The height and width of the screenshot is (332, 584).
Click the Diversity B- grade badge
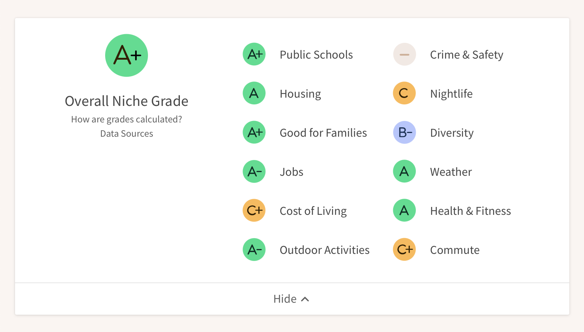(x=404, y=132)
